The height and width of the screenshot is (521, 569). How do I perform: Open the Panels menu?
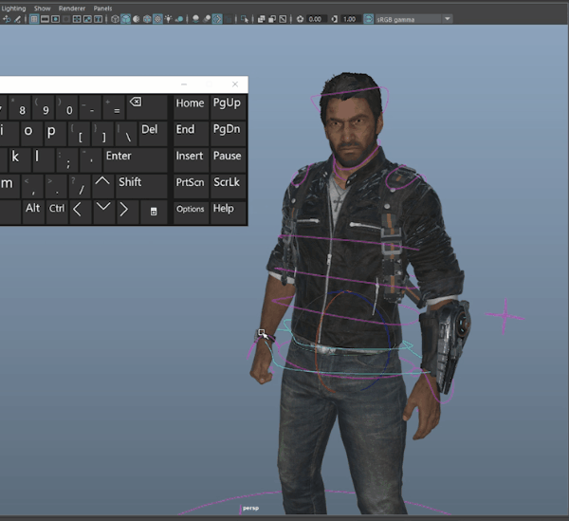pos(102,9)
